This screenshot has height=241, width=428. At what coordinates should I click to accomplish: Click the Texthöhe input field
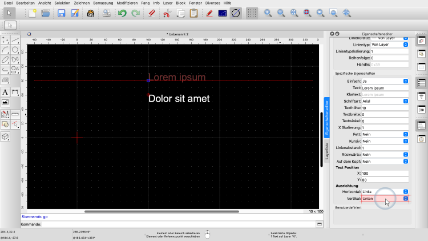pyautogui.click(x=385, y=108)
